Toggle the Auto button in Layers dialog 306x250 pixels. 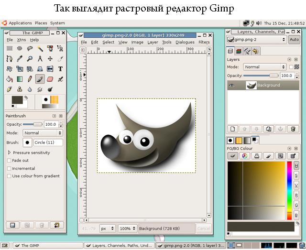294,39
